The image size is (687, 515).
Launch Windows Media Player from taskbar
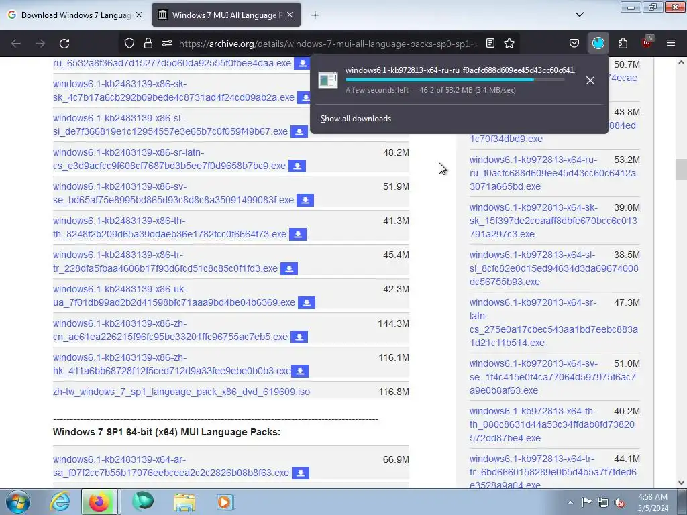pos(225,502)
